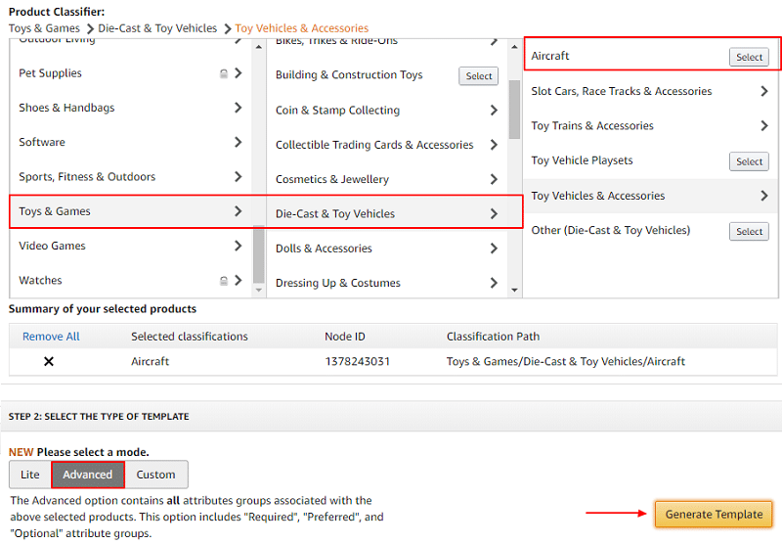The width and height of the screenshot is (782, 544).
Task: Expand the Video Games category chevron
Action: pyautogui.click(x=238, y=246)
